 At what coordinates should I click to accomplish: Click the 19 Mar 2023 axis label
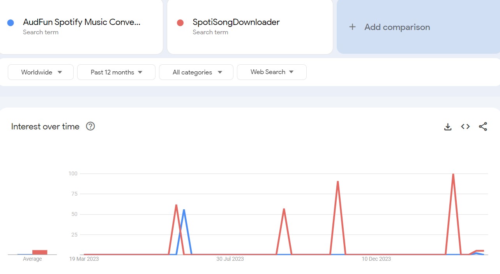click(x=84, y=259)
